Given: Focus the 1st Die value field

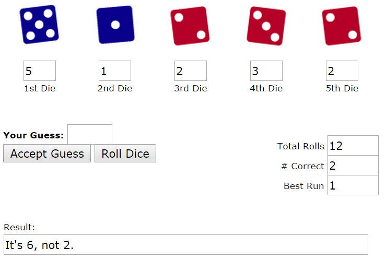Looking at the screenshot, I should (x=40, y=70).
